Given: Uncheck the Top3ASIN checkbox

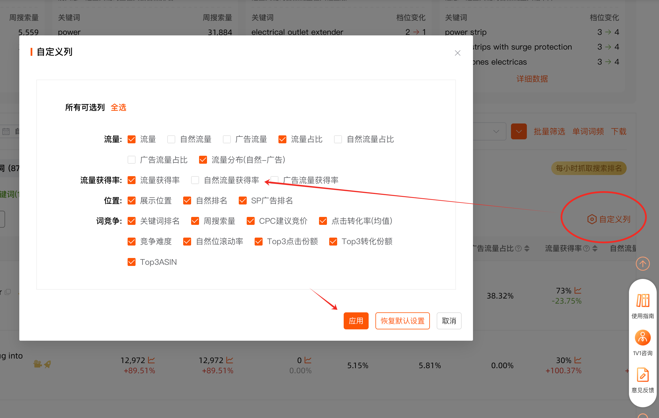Looking at the screenshot, I should pyautogui.click(x=132, y=262).
